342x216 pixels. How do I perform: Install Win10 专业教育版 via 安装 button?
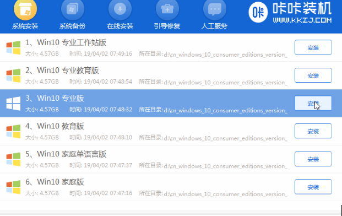coord(313,75)
